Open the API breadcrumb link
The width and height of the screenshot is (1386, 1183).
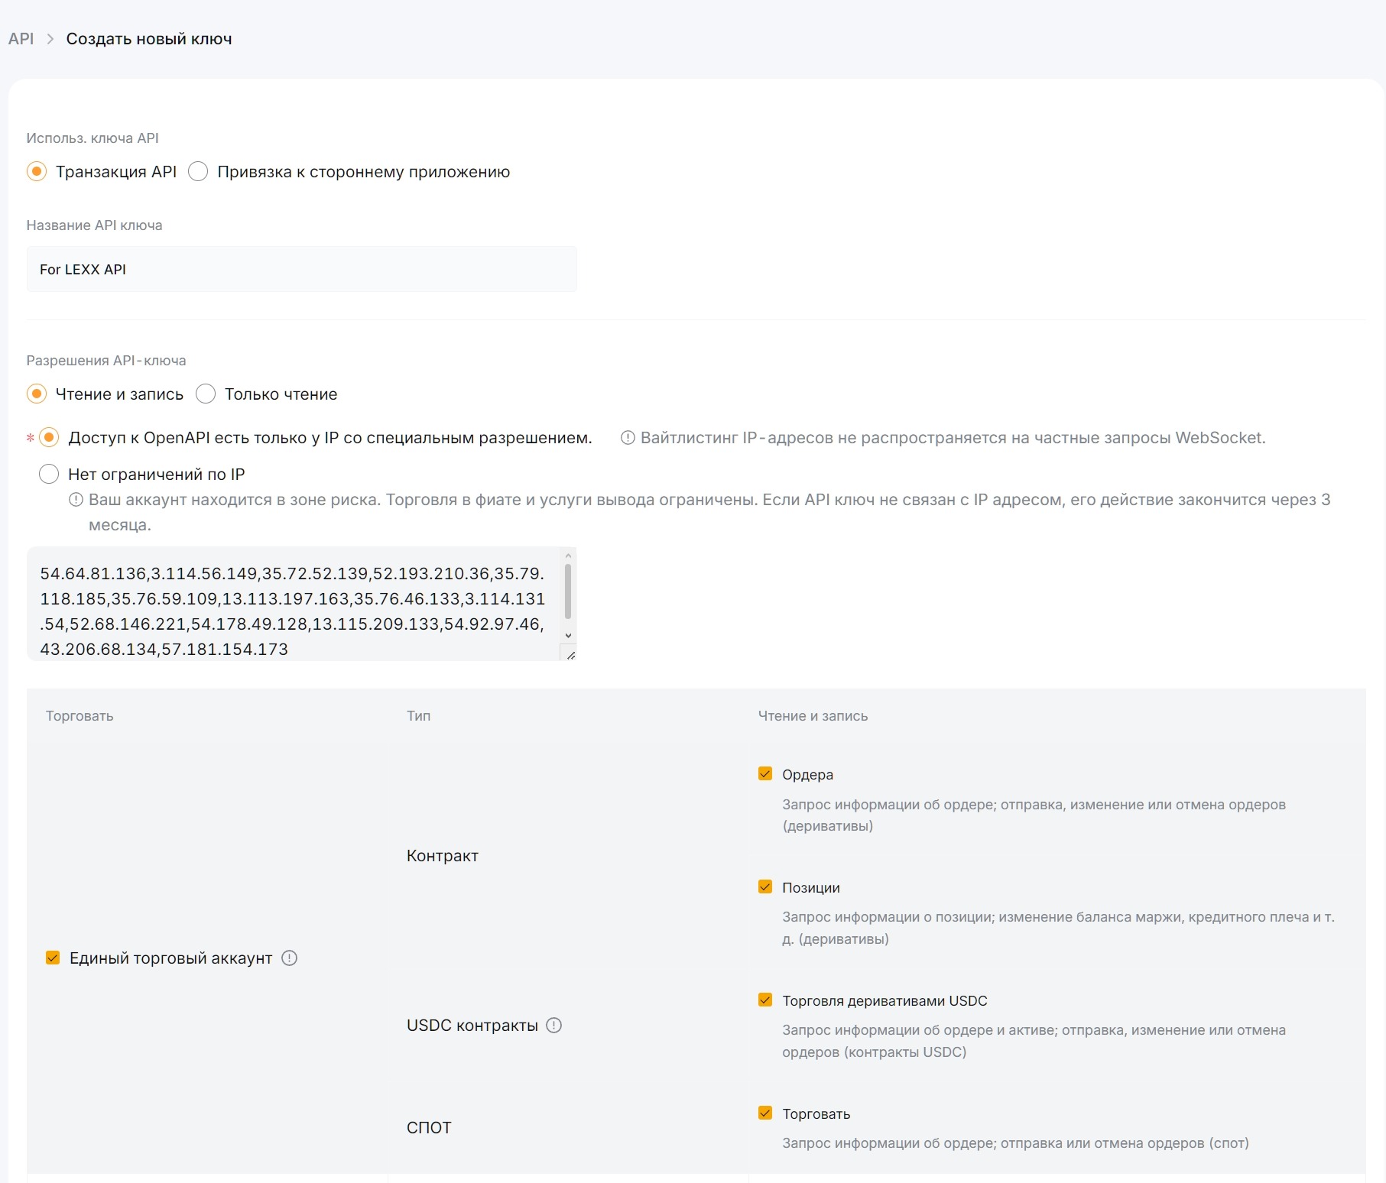[21, 39]
